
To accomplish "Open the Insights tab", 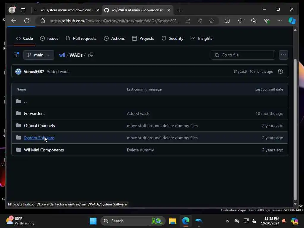I will 202,38.
